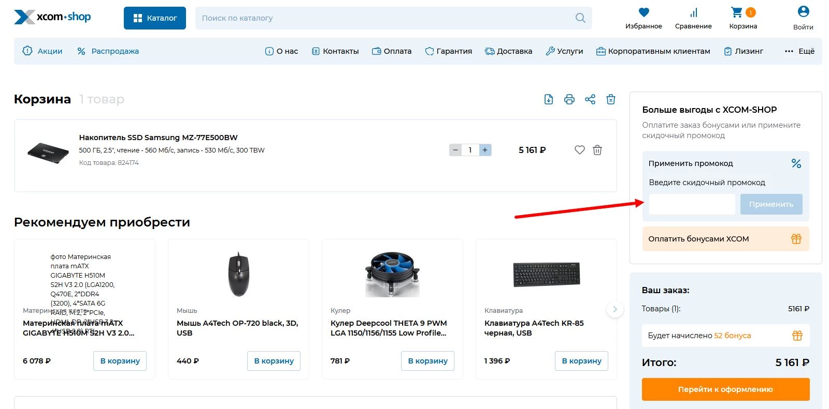Delete Samsung SSD using item trash icon
Screen dimensions: 829x409
597,150
